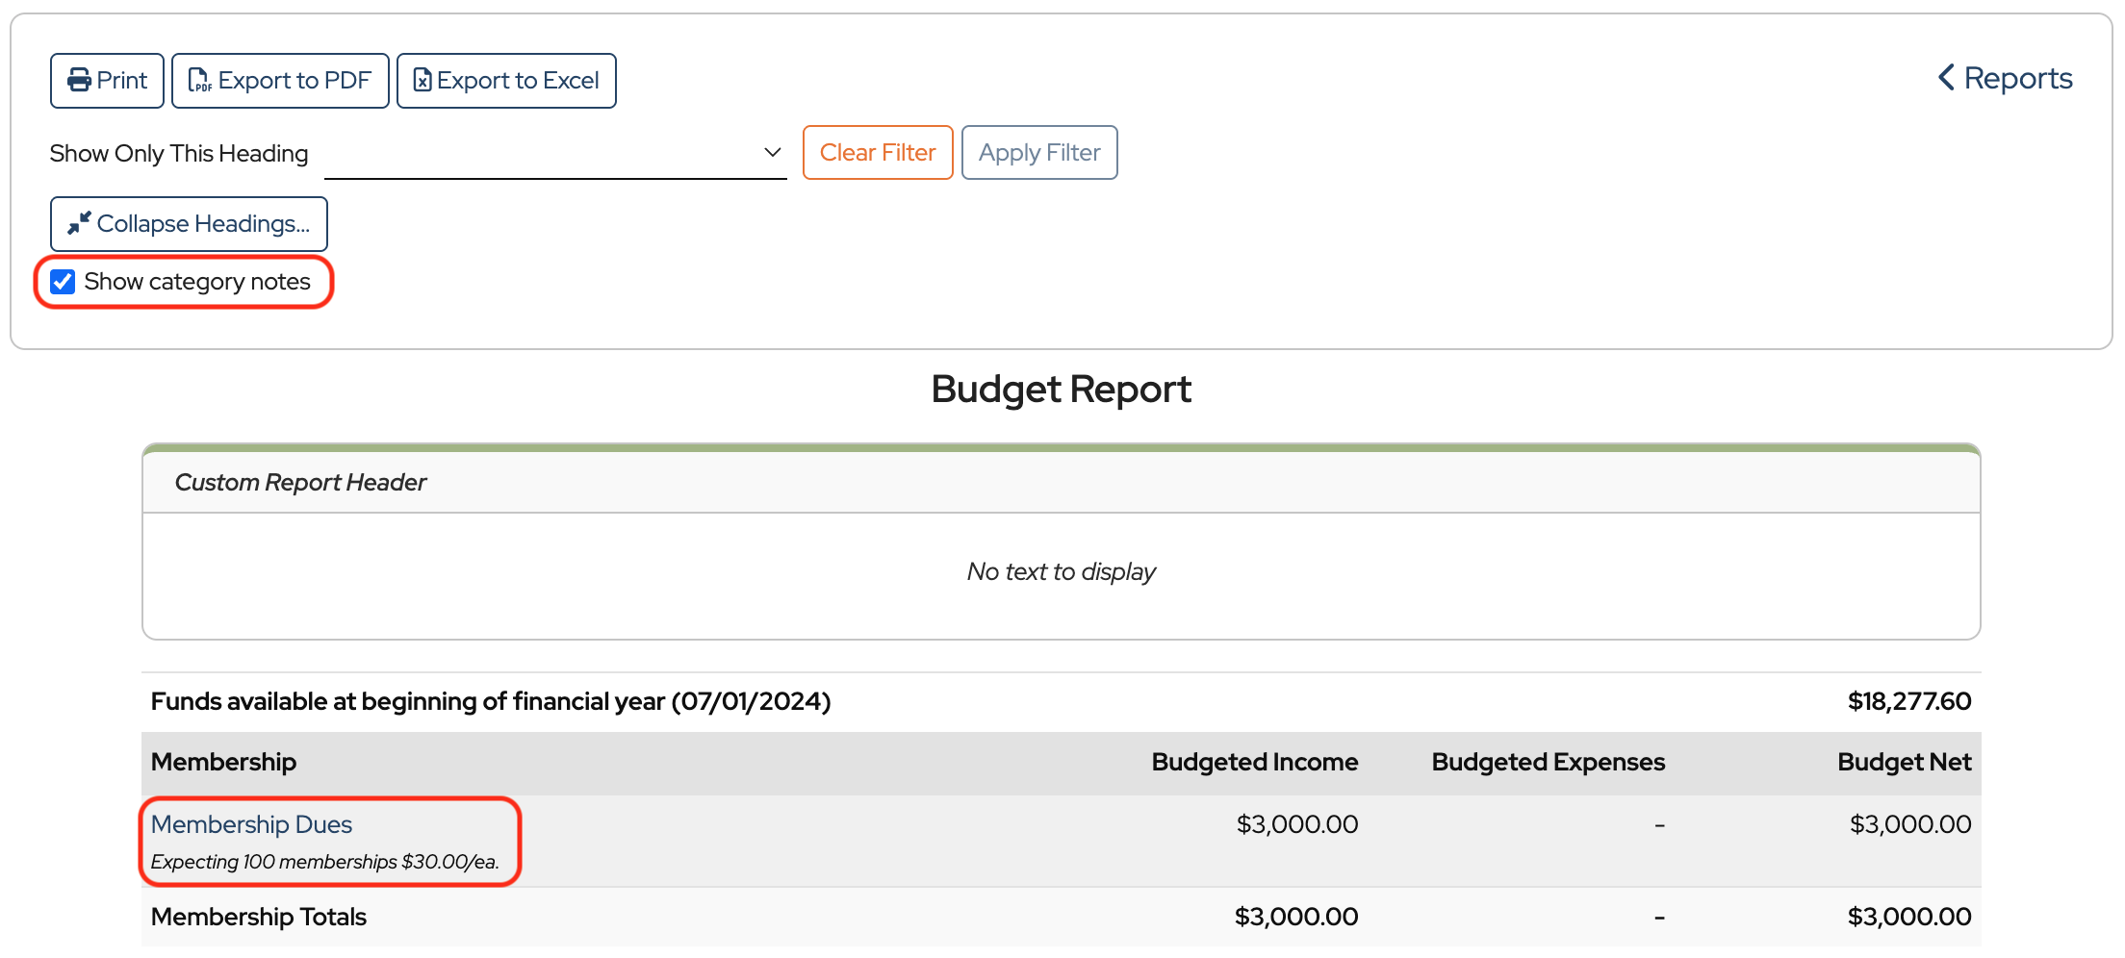Open the Membership Dues category link
The width and height of the screenshot is (2125, 958).
pos(251,824)
